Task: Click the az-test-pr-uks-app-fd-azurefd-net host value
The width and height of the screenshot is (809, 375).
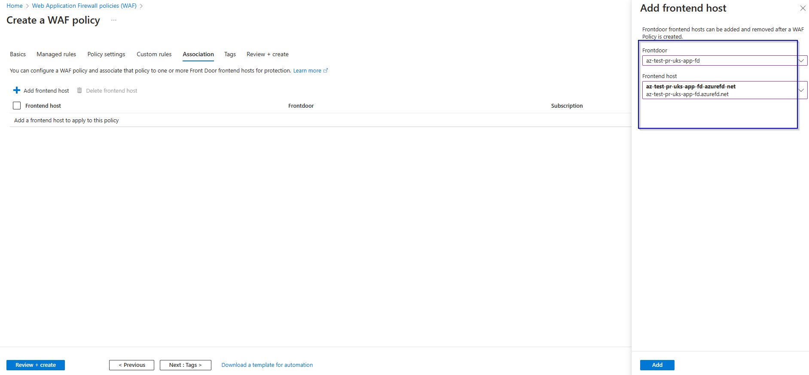Action: tap(691, 86)
